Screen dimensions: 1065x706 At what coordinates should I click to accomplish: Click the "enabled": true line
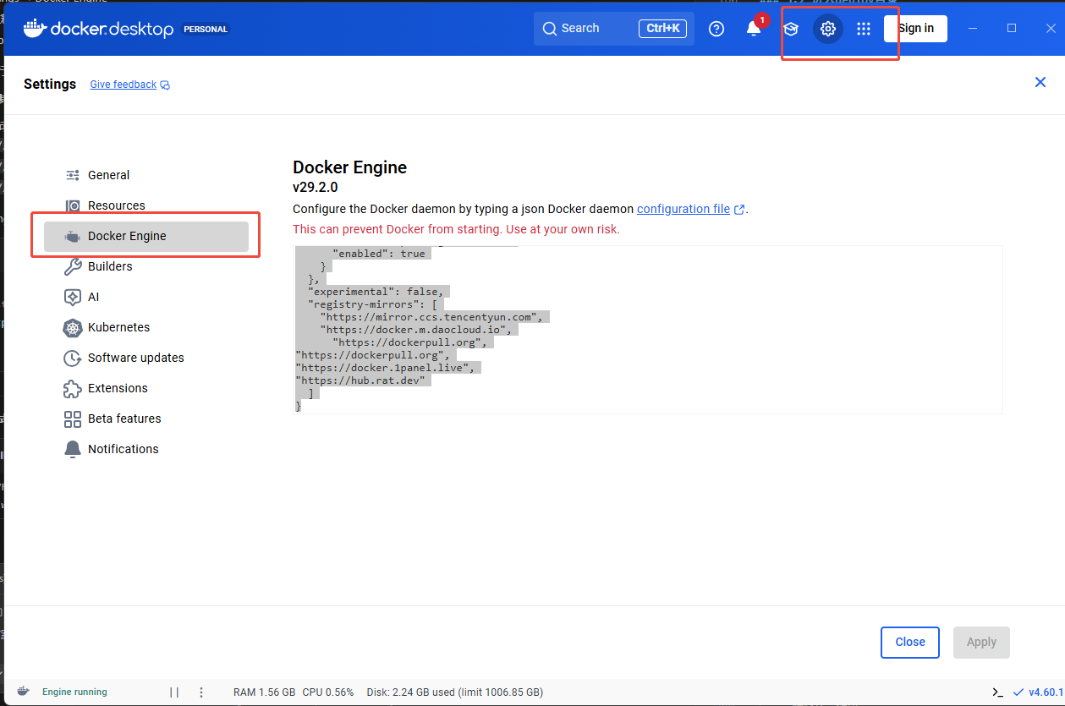(x=379, y=254)
